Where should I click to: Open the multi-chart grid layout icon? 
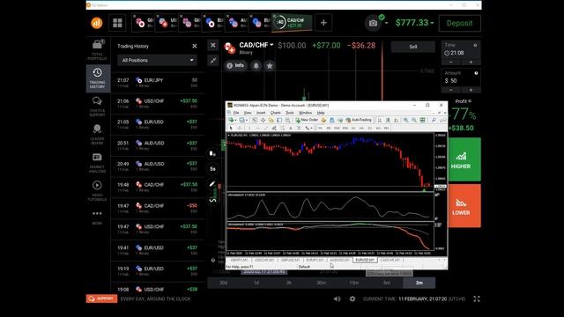coord(117,23)
